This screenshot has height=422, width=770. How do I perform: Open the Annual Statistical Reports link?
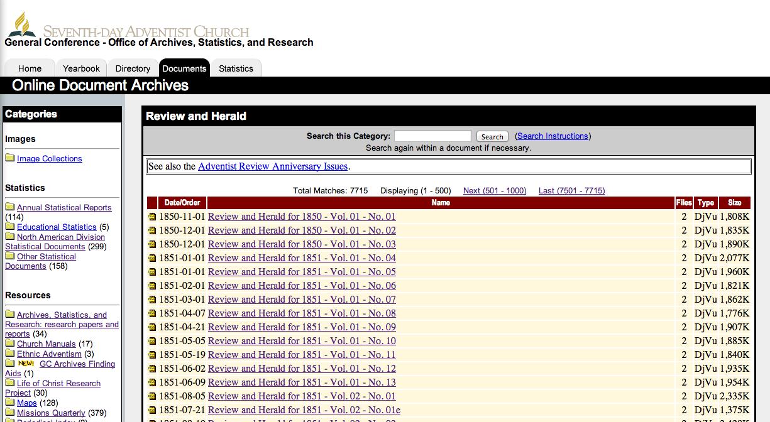click(64, 207)
